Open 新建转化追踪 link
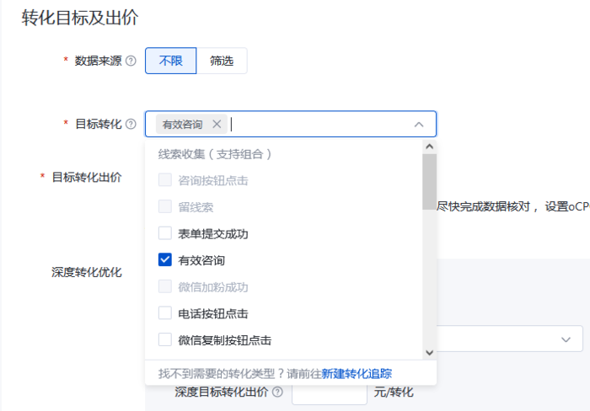590x411 pixels. coord(357,373)
